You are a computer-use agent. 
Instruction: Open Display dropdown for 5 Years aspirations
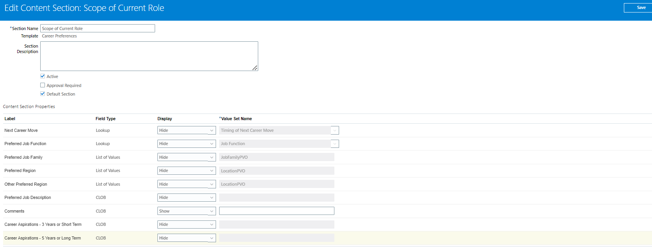click(x=187, y=238)
